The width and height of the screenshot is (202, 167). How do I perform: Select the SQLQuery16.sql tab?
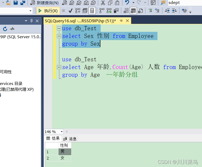click(80, 21)
